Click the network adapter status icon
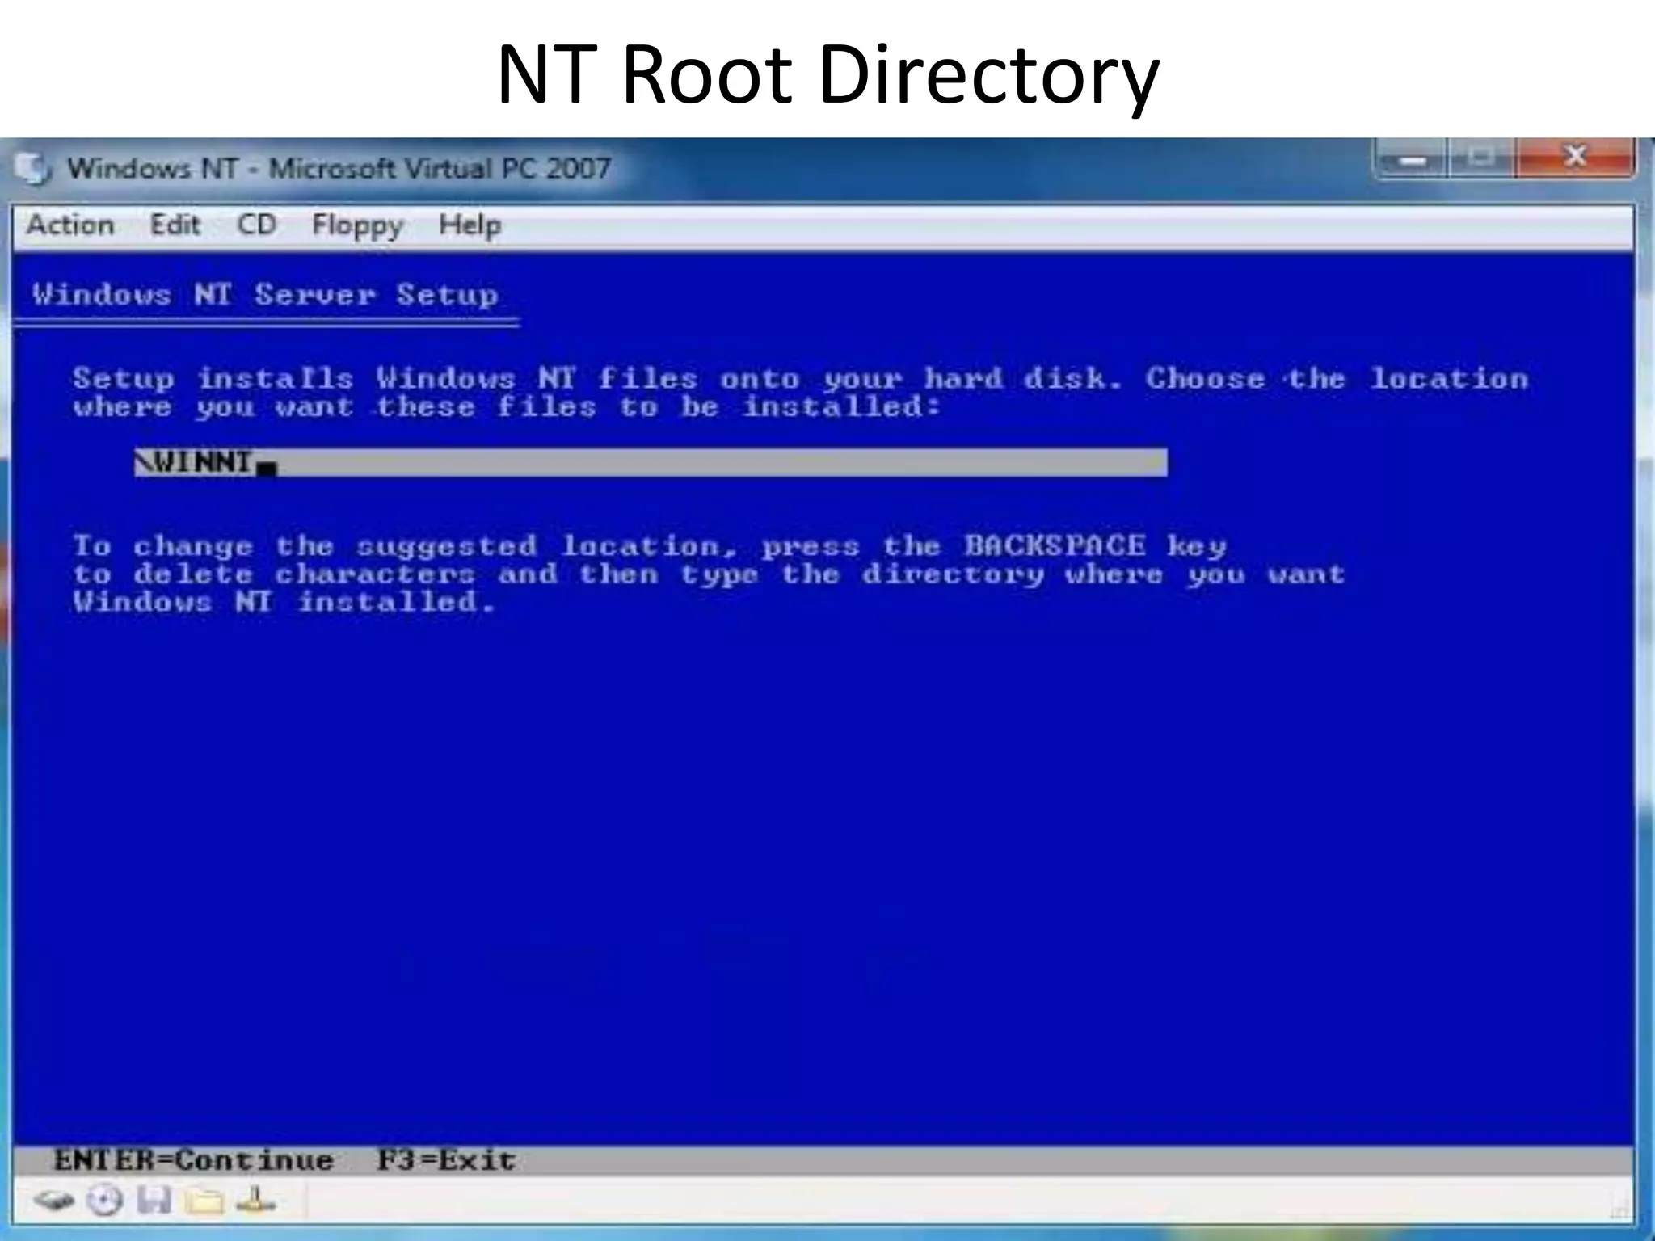The image size is (1655, 1241). (255, 1201)
